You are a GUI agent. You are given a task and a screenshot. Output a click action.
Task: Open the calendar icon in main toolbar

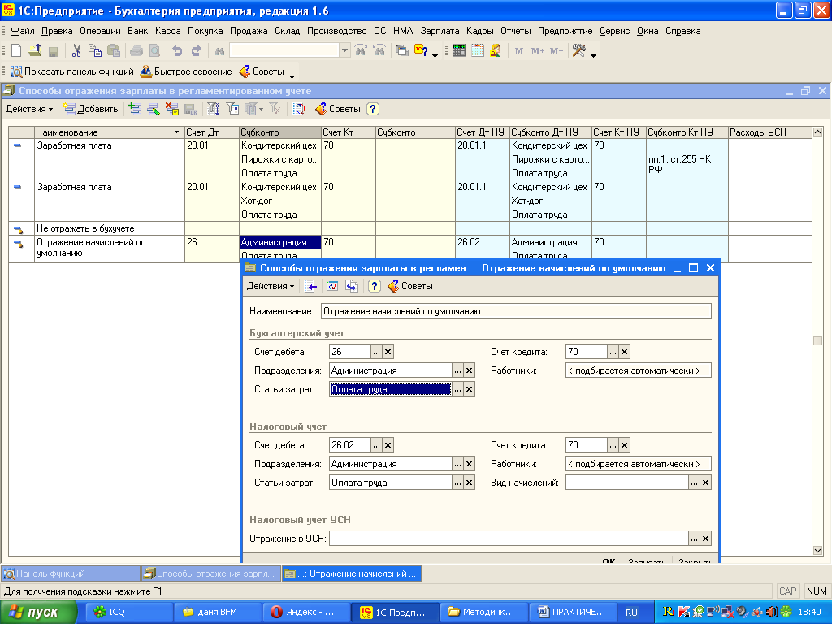click(478, 51)
